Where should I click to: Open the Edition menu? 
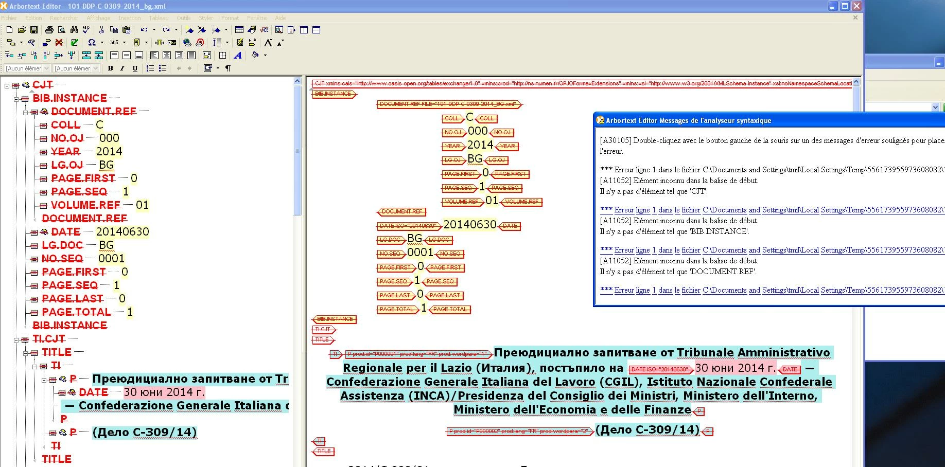[33, 18]
